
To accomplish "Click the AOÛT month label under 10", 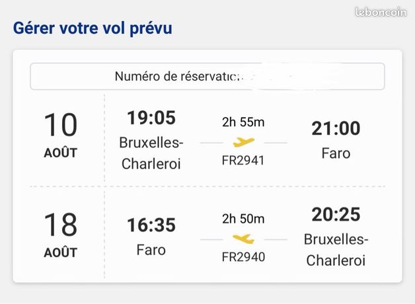I will tap(61, 153).
